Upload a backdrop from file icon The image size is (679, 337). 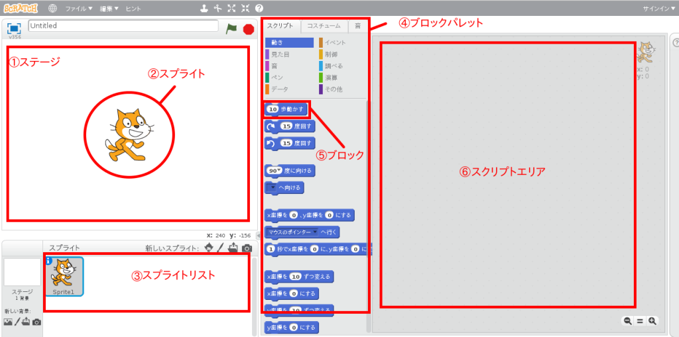click(27, 321)
